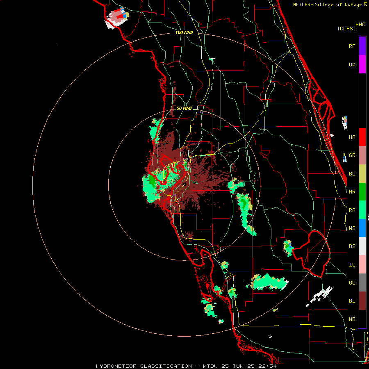Click the ND black legend swatch
The height and width of the screenshot is (369, 369).
(362, 319)
